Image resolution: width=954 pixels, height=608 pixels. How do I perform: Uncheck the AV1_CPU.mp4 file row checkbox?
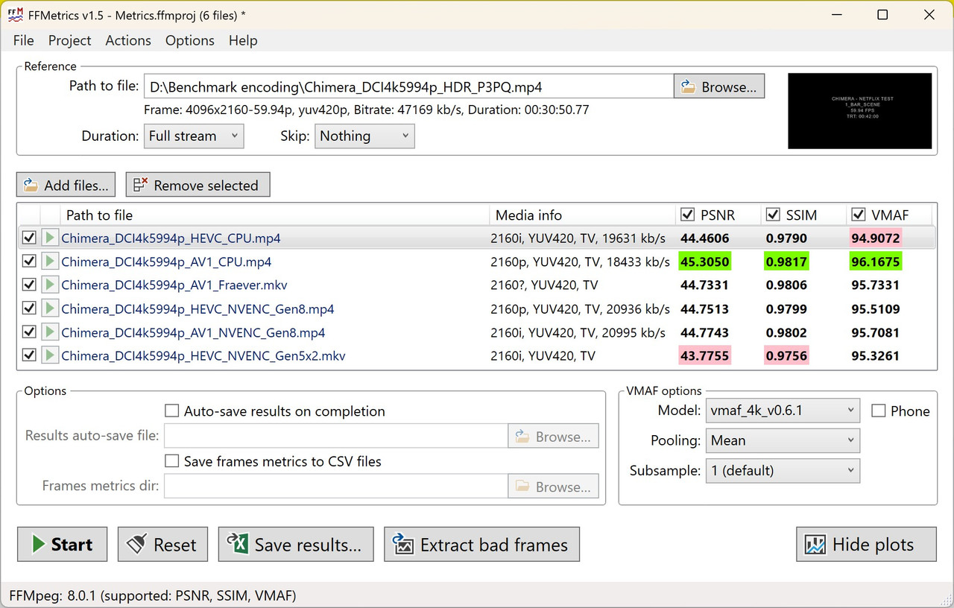tap(29, 262)
